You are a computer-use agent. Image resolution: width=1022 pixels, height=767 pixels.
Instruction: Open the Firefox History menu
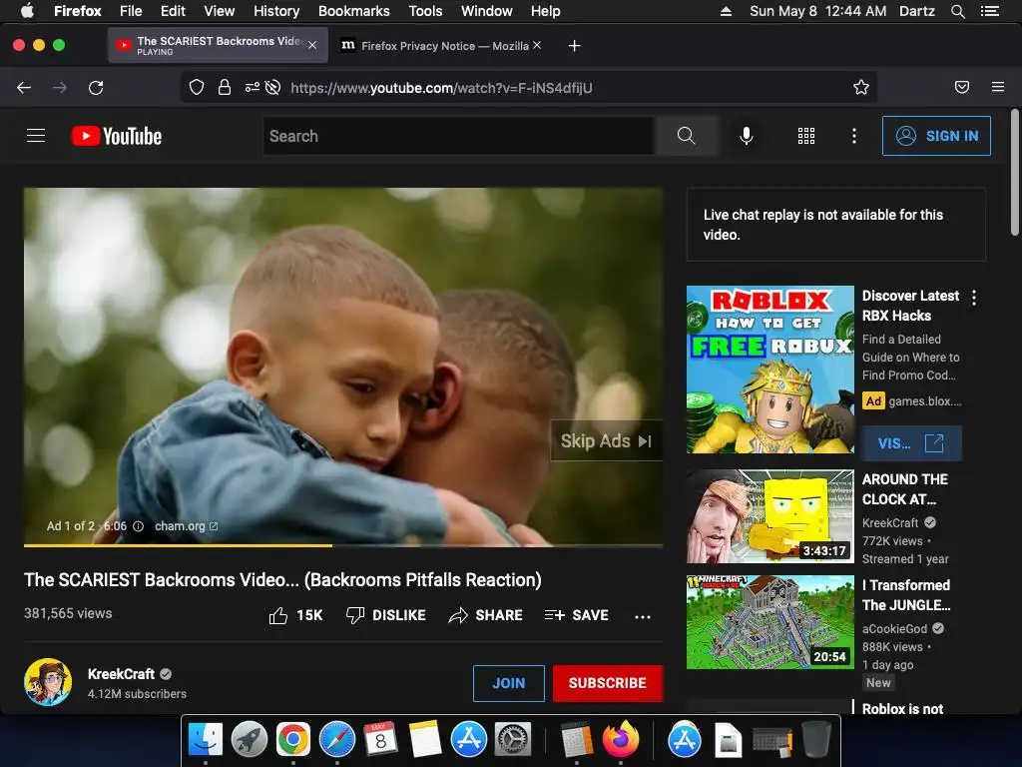pyautogui.click(x=276, y=11)
